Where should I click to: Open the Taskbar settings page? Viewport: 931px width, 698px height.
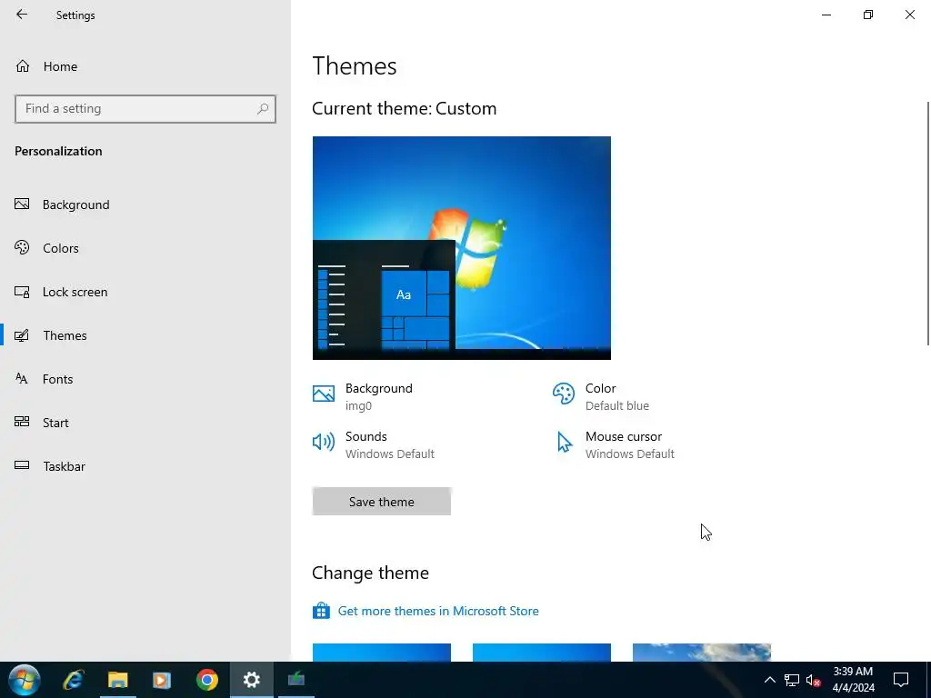coord(145,466)
